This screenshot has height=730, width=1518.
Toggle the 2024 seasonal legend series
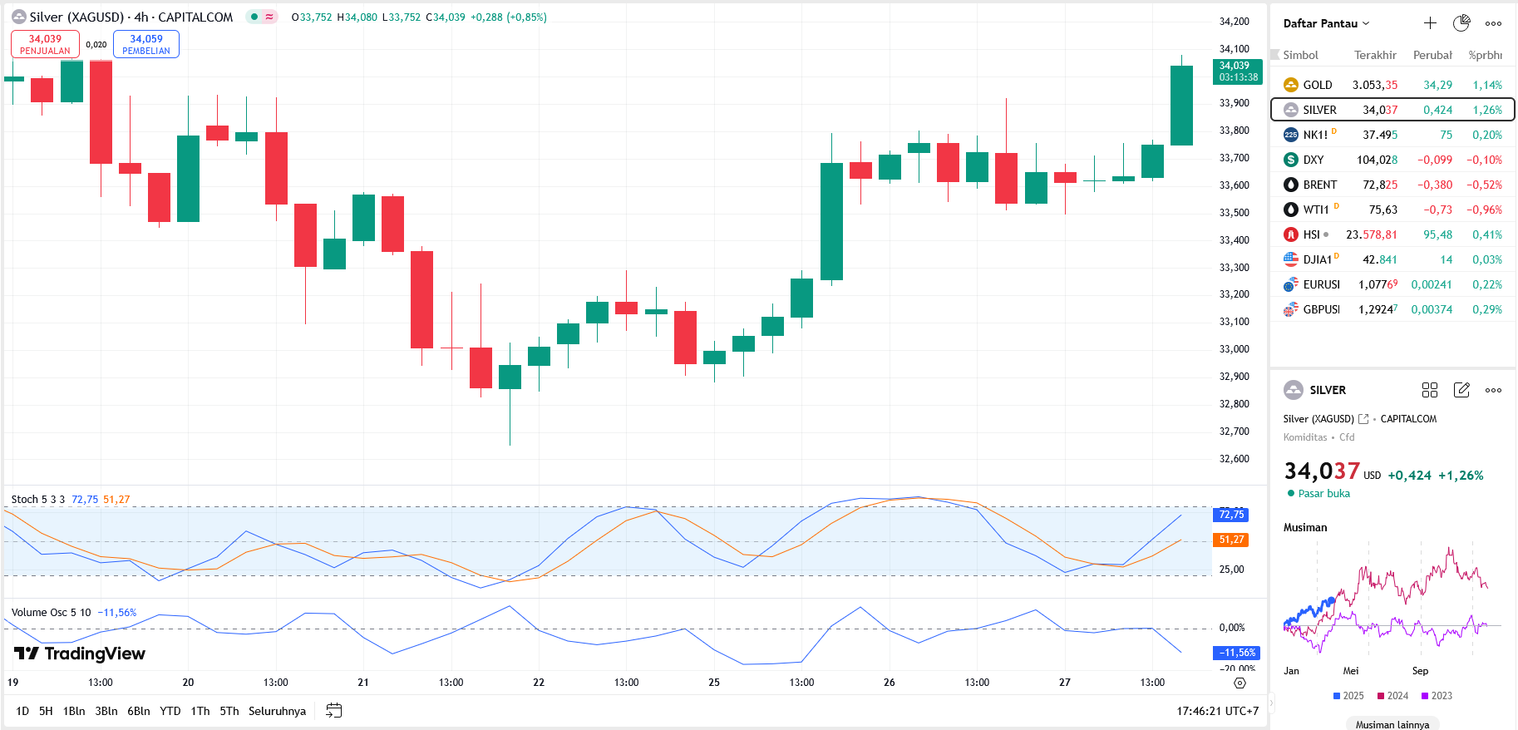click(x=1393, y=696)
